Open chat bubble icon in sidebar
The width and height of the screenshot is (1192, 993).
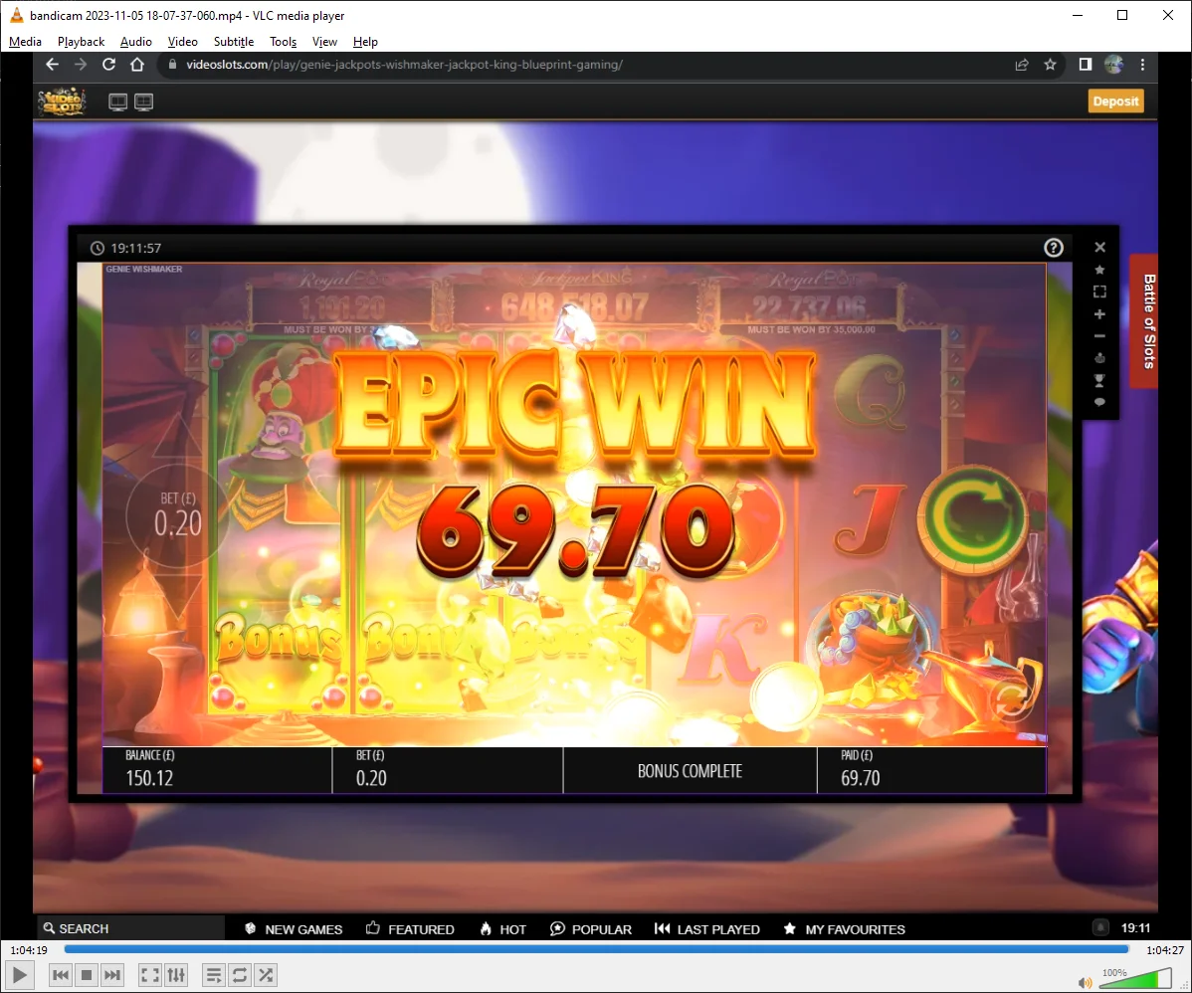point(1099,402)
